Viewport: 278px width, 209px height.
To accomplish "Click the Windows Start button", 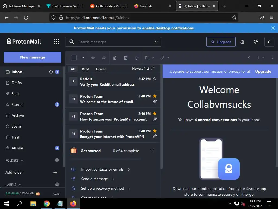I will pyautogui.click(x=7, y=204).
